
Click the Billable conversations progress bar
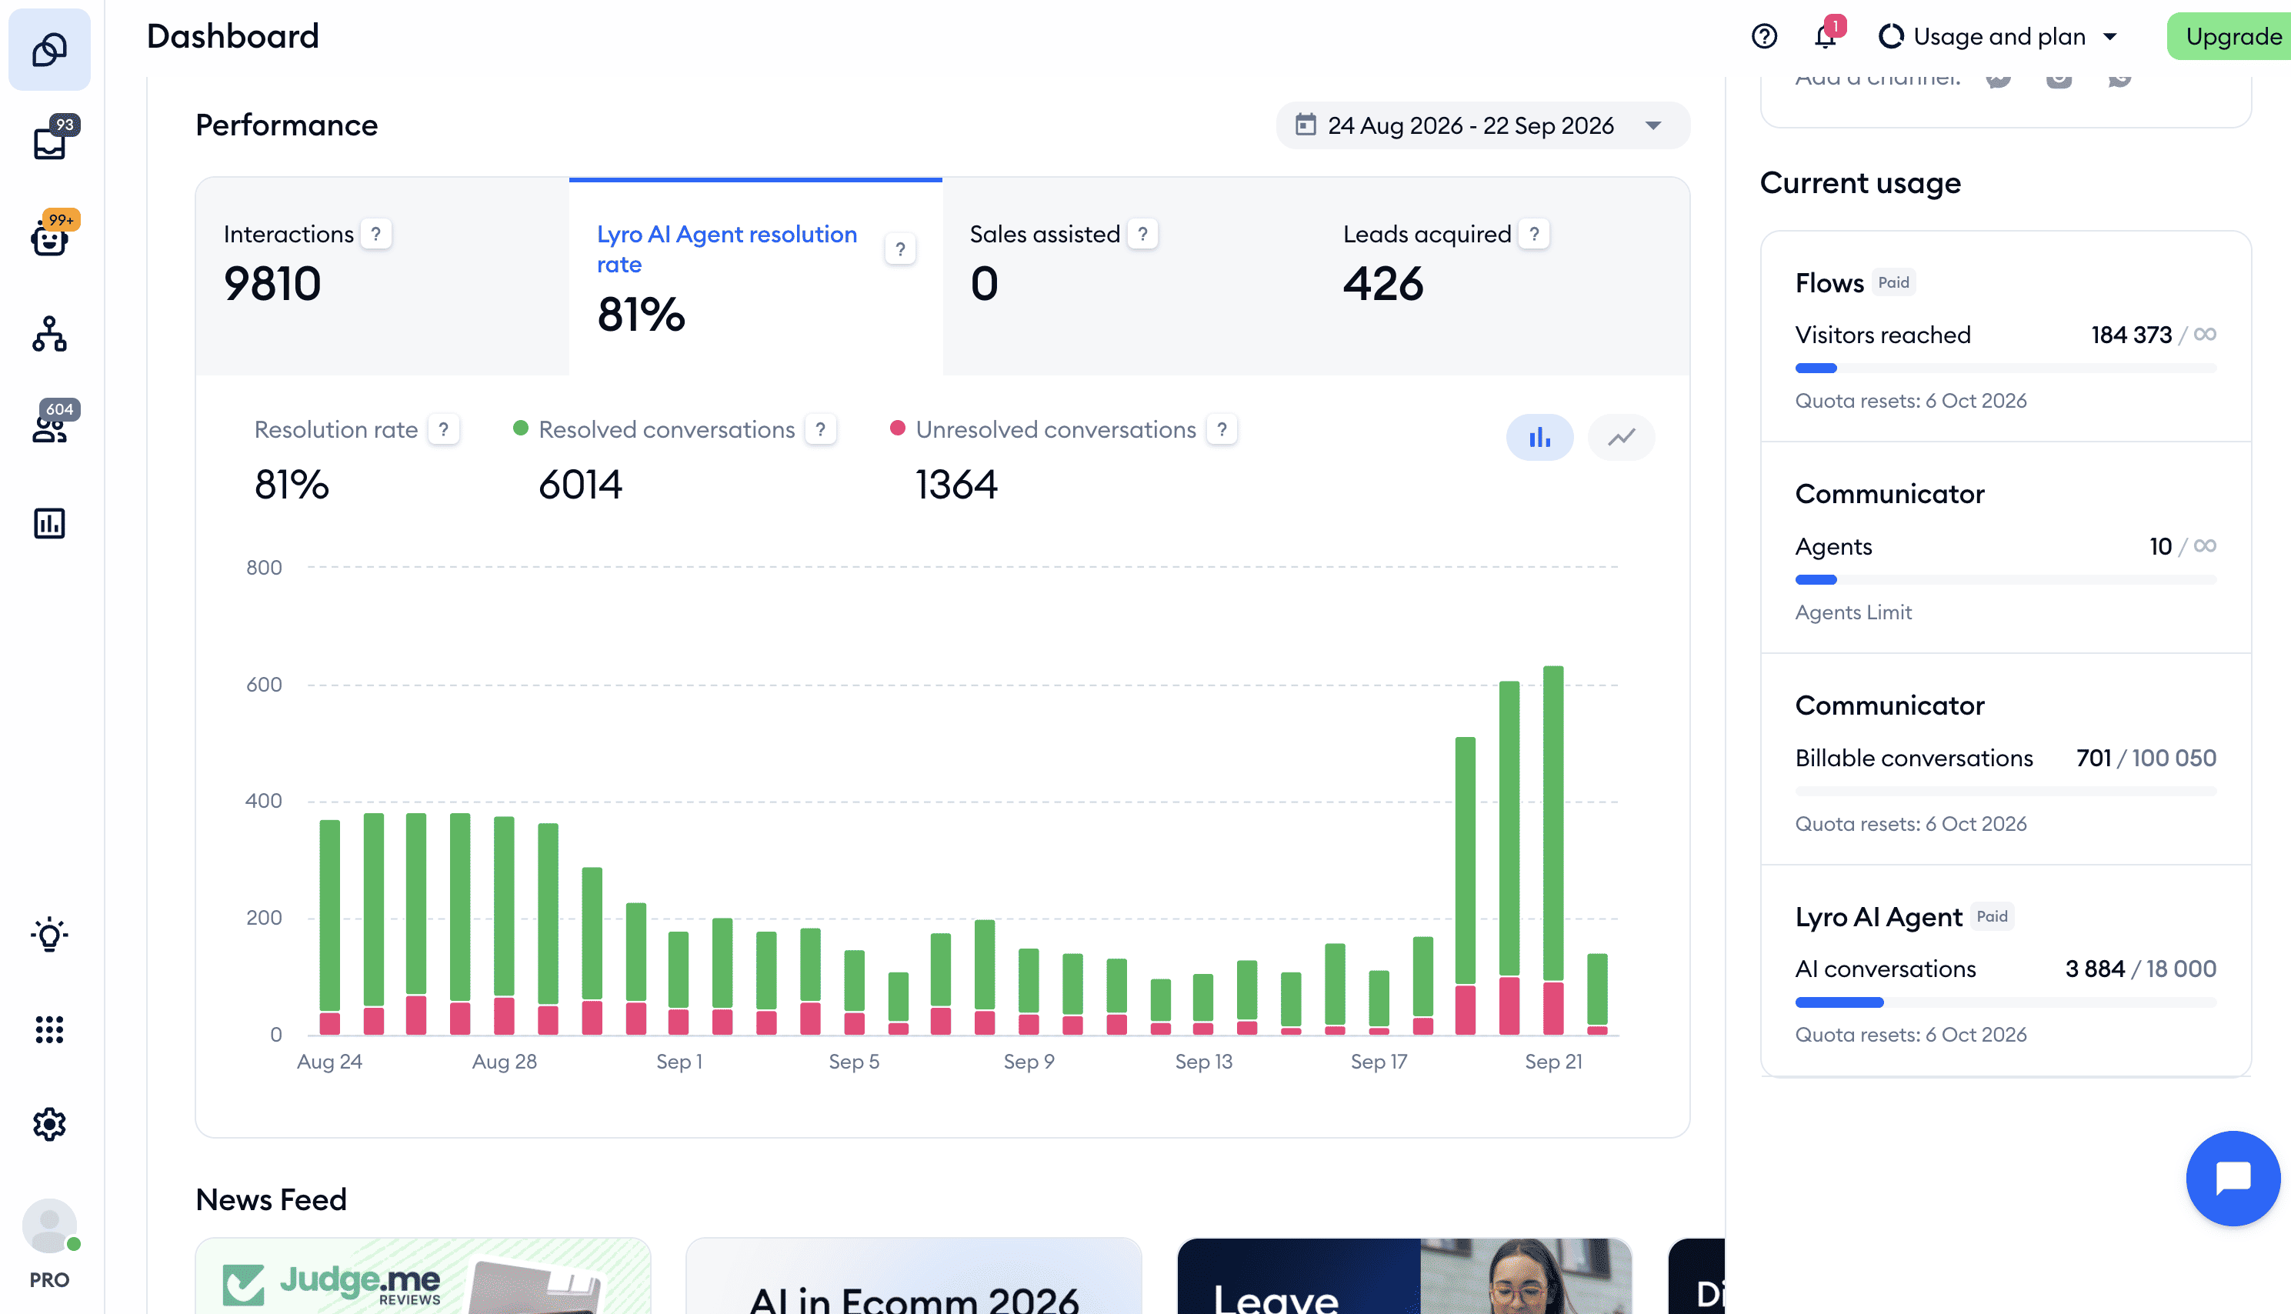2006,792
